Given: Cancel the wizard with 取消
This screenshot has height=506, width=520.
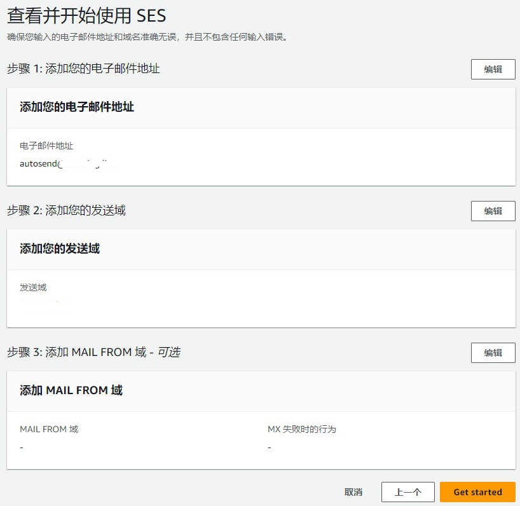Looking at the screenshot, I should (353, 492).
